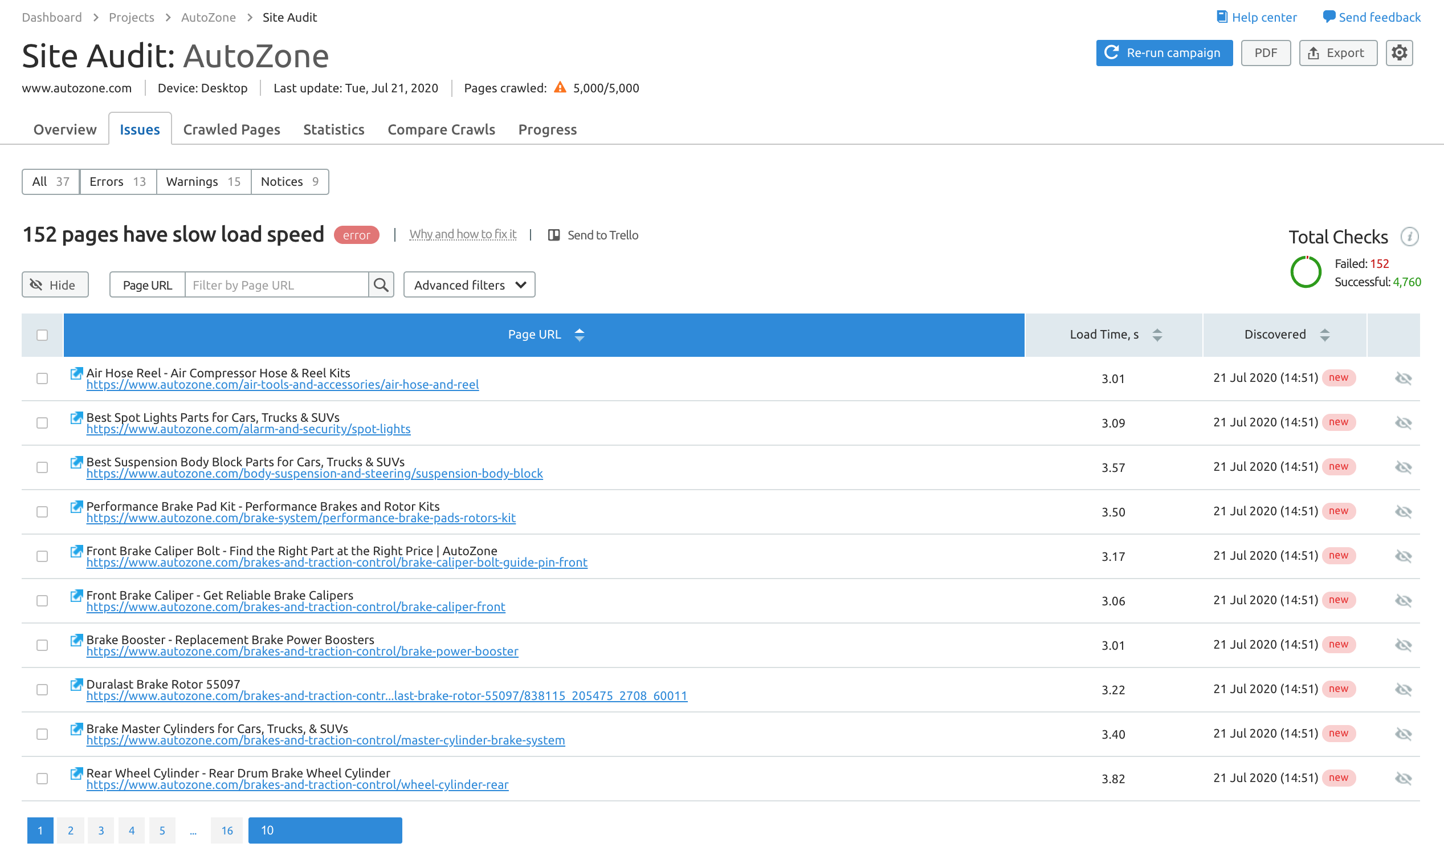Check the Duralast Brake Rotor row checkbox
This screenshot has height=855, width=1444.
point(42,690)
